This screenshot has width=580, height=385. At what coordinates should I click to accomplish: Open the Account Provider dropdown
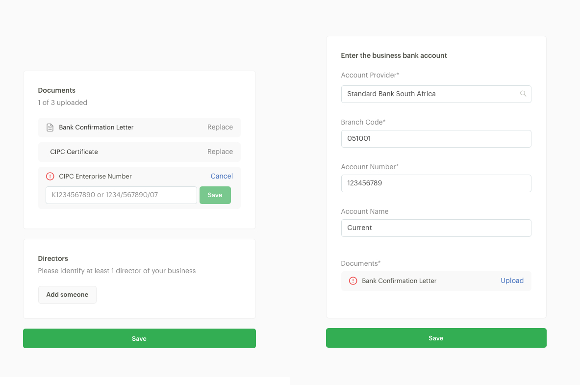[436, 94]
